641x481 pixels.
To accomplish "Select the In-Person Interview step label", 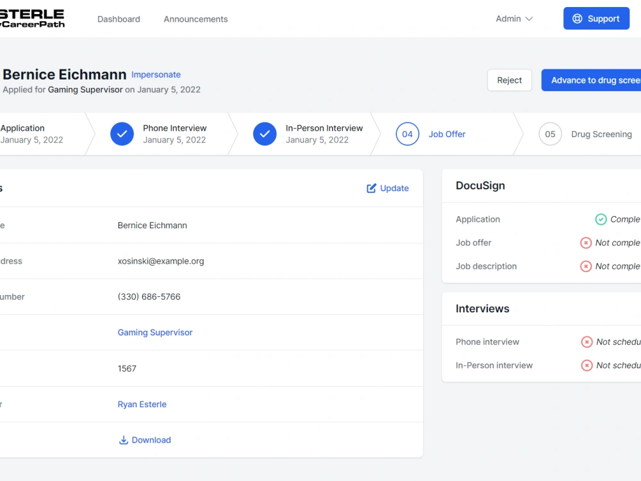I will (x=324, y=128).
